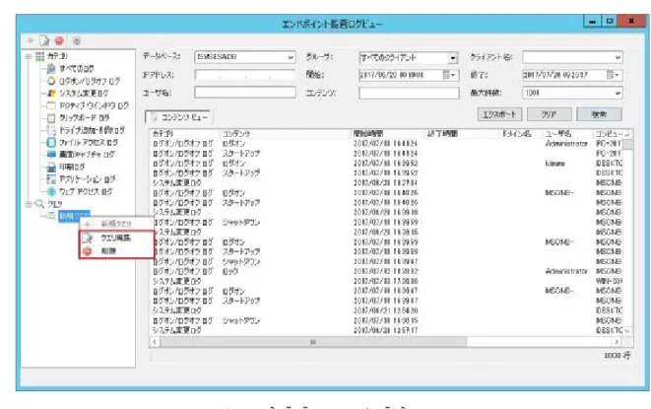Click the magnifier icon beside クエリ node
Image resolution: width=651 pixels, height=409 pixels.
click(x=39, y=204)
